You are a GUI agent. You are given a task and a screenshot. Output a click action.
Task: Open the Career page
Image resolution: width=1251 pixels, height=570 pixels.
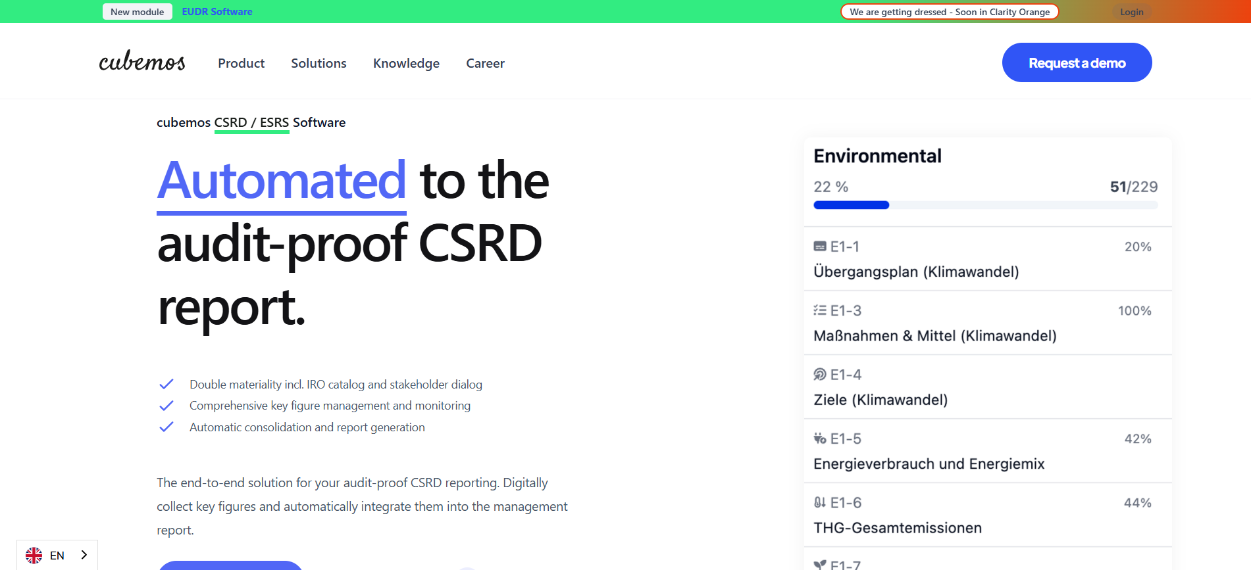486,63
